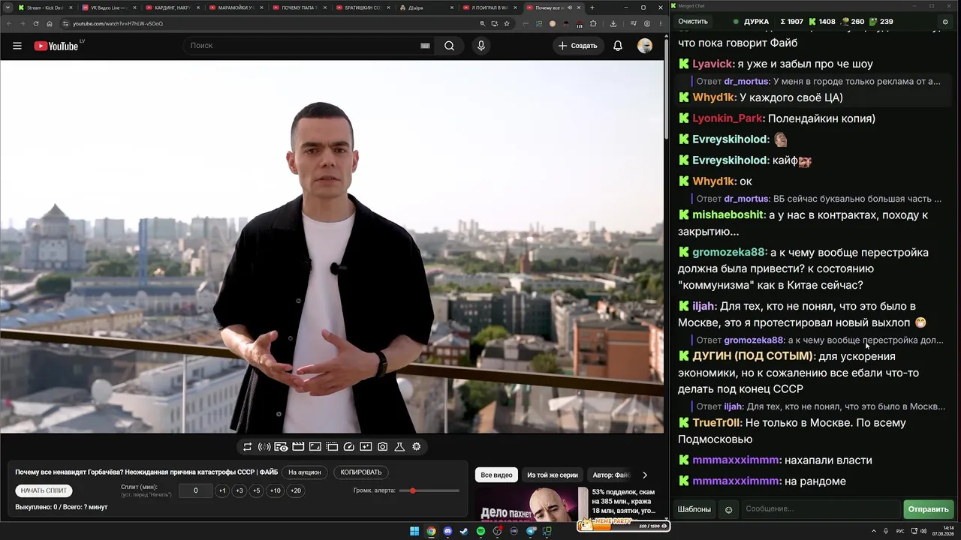Click the НАЧАТЬ СПЛИТ button

tap(44, 490)
